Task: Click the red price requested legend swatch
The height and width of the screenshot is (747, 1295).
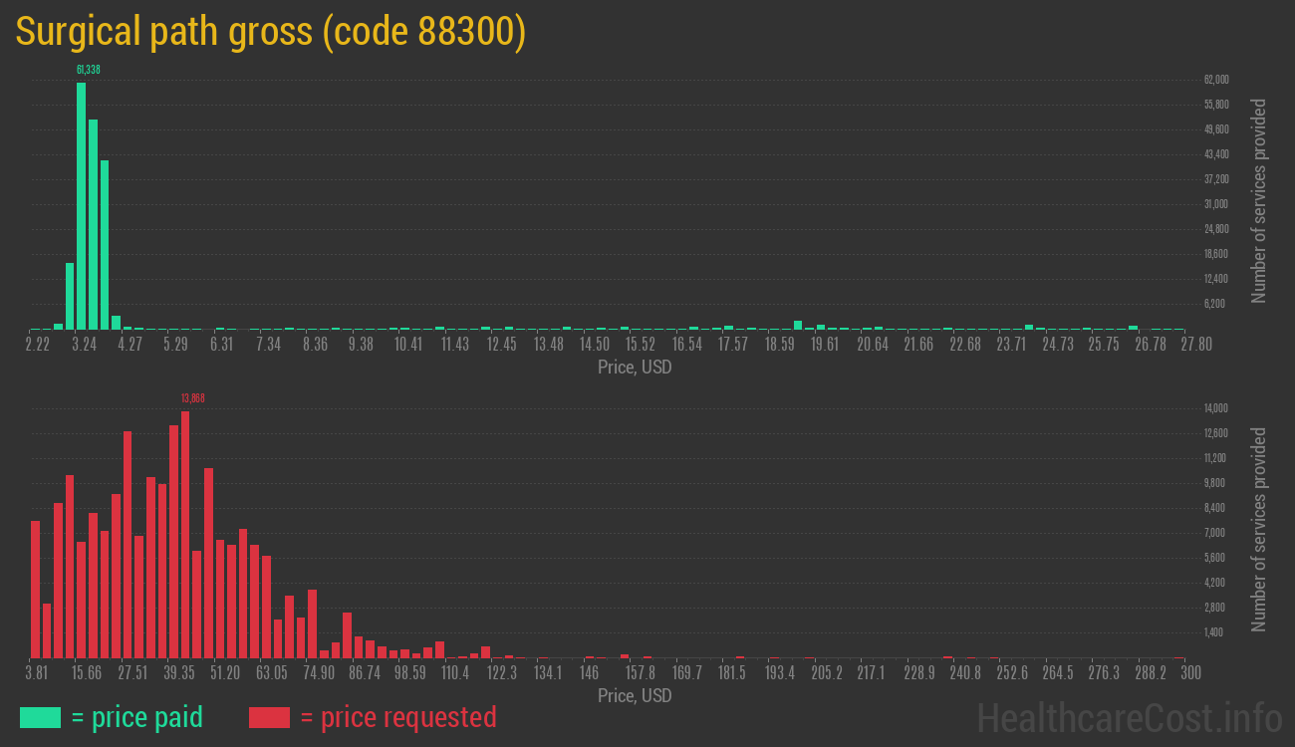Action: (269, 717)
